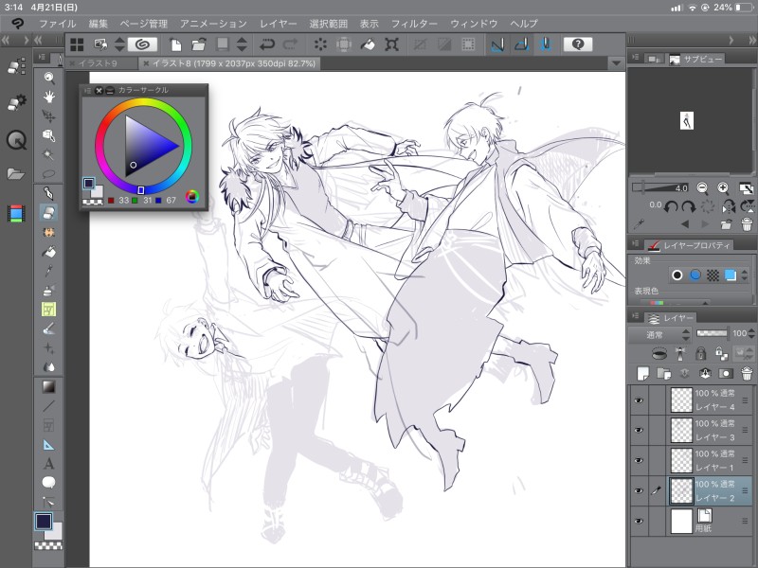Click the Clip Studio spiral icon
Viewport: 758px width, 568px height.
(142, 44)
